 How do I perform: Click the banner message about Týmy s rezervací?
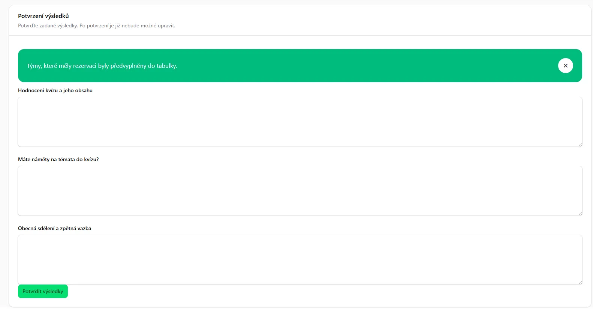[102, 66]
